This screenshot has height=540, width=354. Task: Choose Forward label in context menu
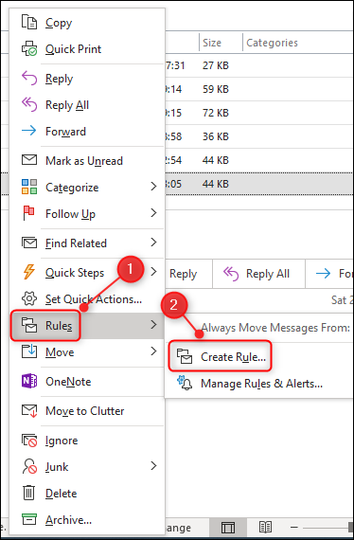click(x=65, y=132)
